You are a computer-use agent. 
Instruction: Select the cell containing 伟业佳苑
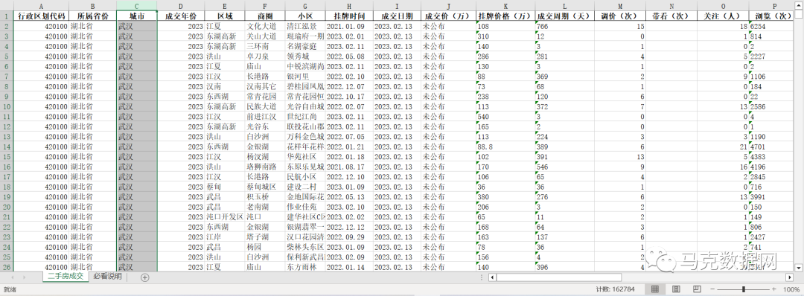tap(305, 207)
